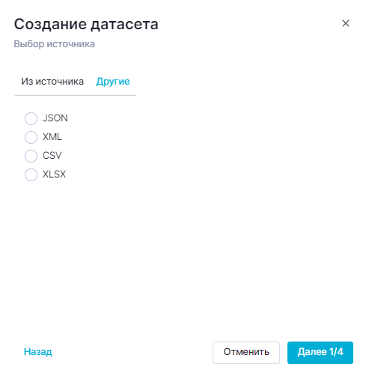Enable the XLSX radio button
This screenshot has width=366, height=376.
coord(31,175)
